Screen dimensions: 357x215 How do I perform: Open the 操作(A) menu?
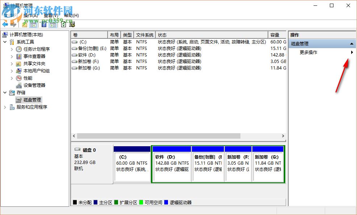(x=31, y=16)
